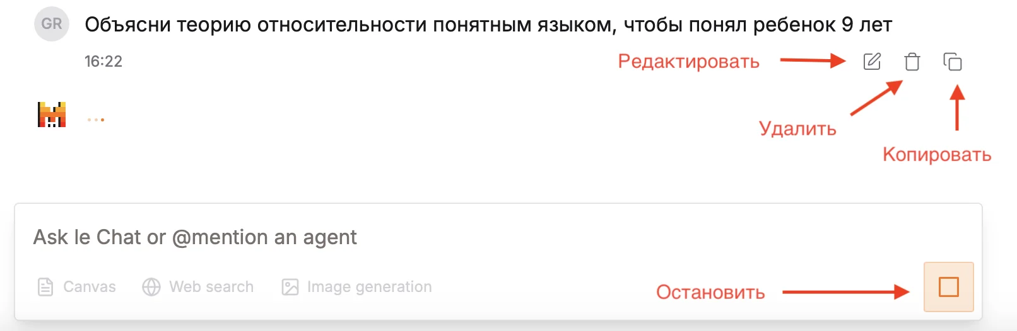Click the red 'Остановить' annotation label
Image resolution: width=1017 pixels, height=331 pixels.
(x=710, y=293)
